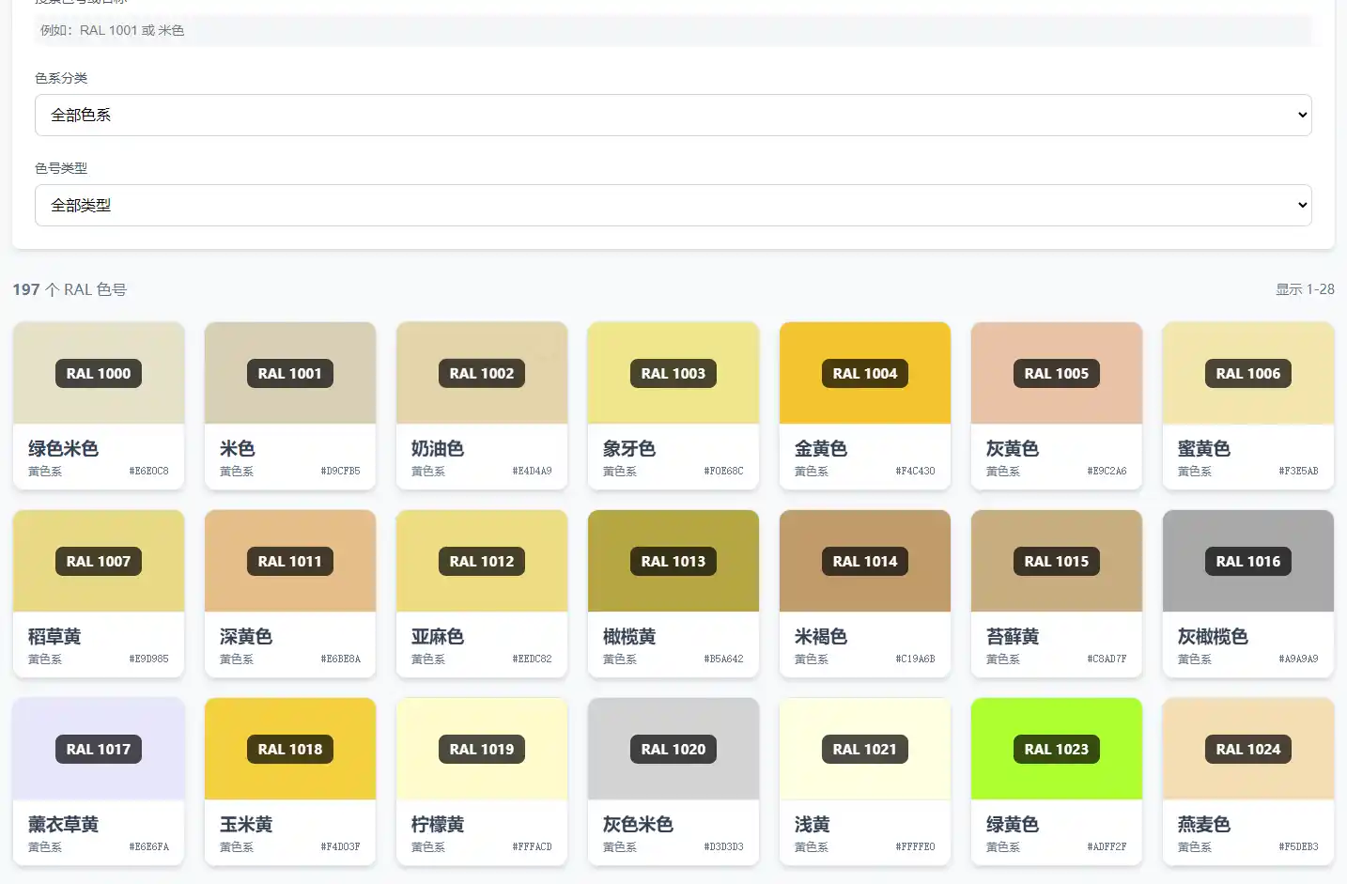This screenshot has width=1347, height=884.
Task: Click hex code #E6E0C8
Action: coord(148,472)
